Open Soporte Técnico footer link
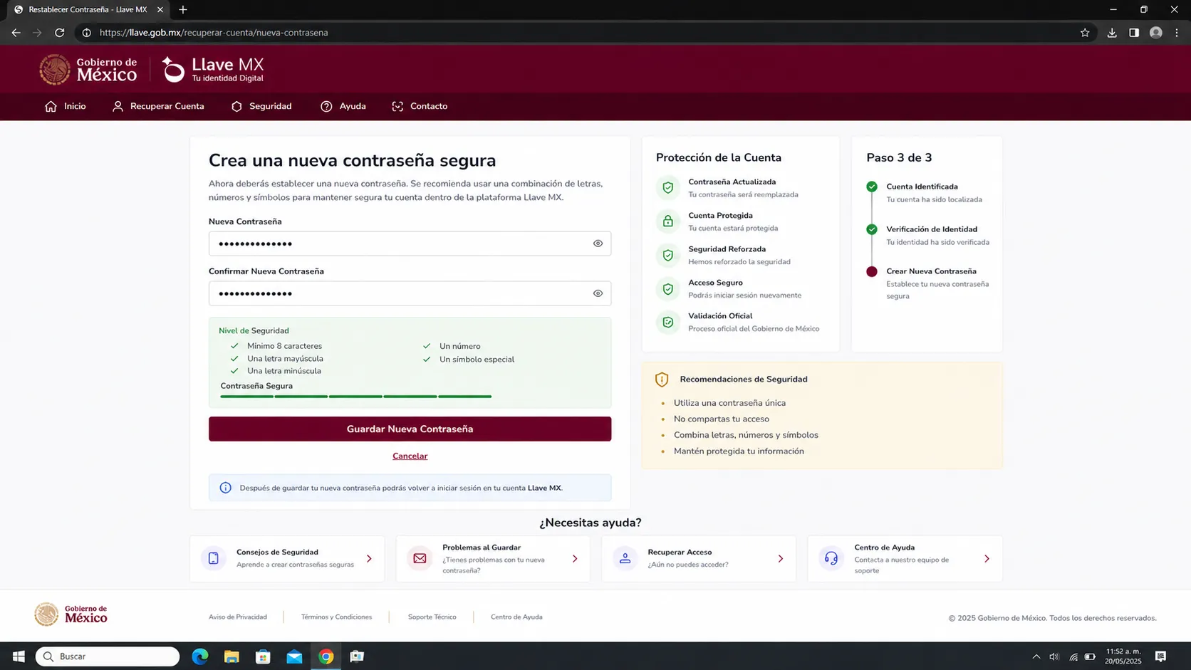Viewport: 1191px width, 670px height. click(x=432, y=617)
